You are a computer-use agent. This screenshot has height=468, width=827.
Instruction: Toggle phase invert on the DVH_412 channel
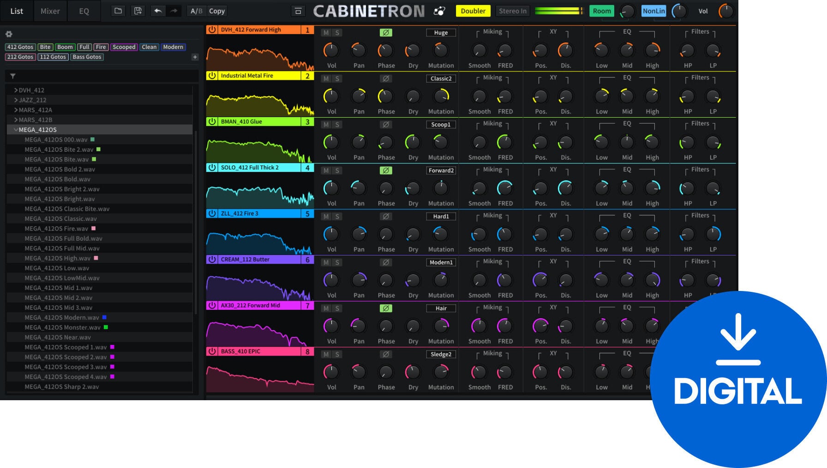386,32
